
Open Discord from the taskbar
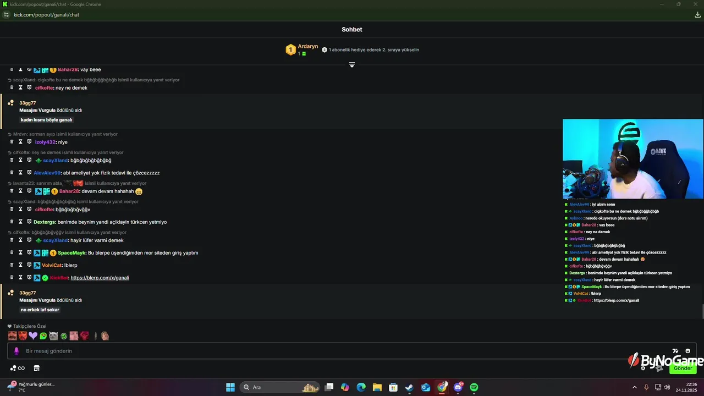(458, 387)
